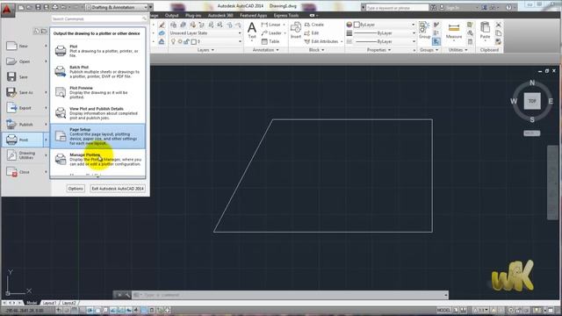Open the Featured Apps ribbon tab
Image resolution: width=562 pixels, height=316 pixels.
254,16
